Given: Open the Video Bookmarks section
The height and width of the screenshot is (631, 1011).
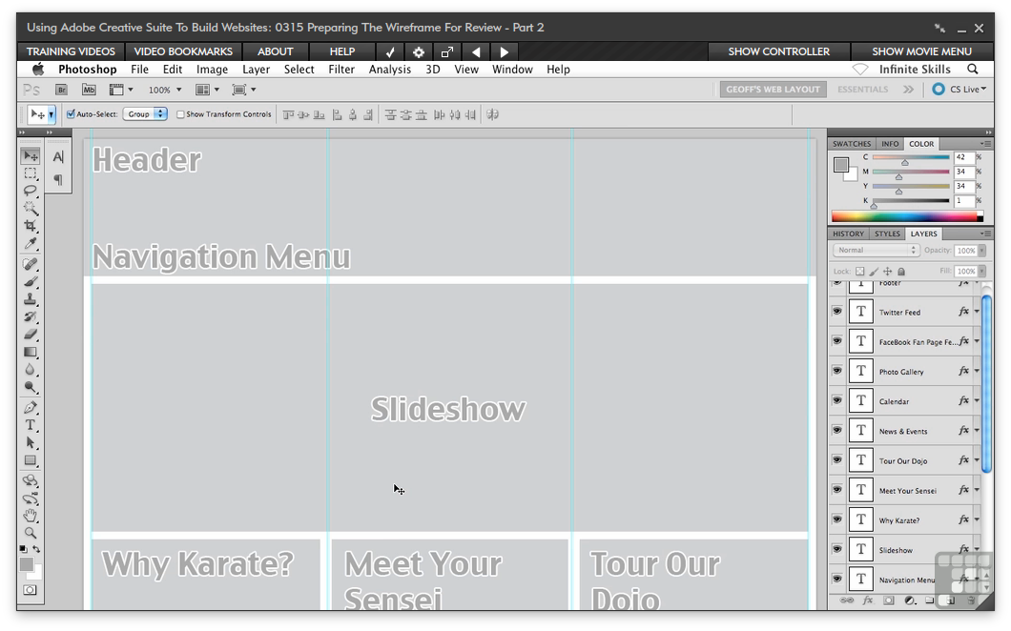Looking at the screenshot, I should tap(183, 51).
